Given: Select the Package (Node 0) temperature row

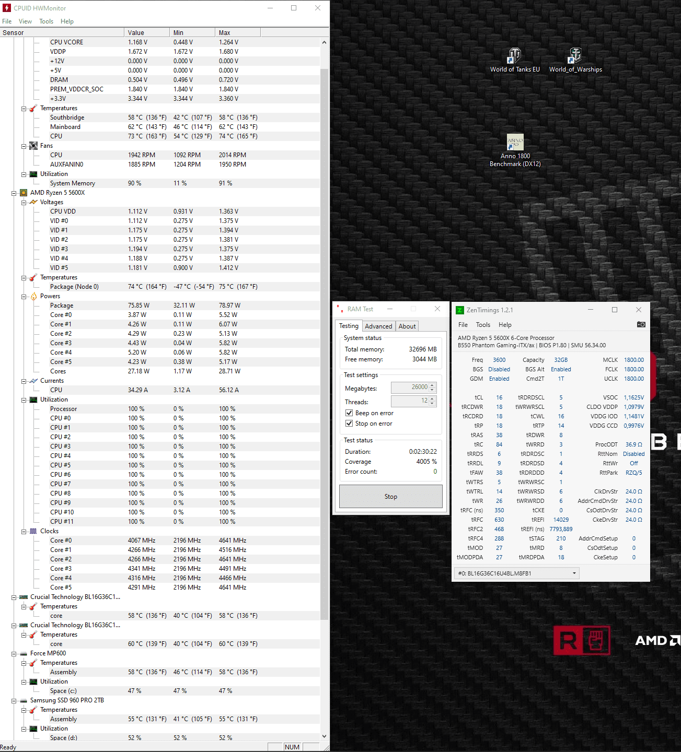Looking at the screenshot, I should click(x=160, y=287).
